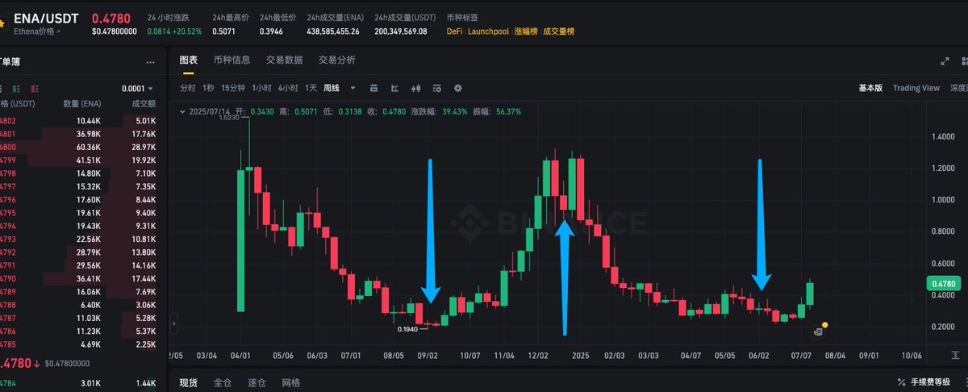Switch to the 图表 tab
This screenshot has height=392, width=968.
coord(188,60)
